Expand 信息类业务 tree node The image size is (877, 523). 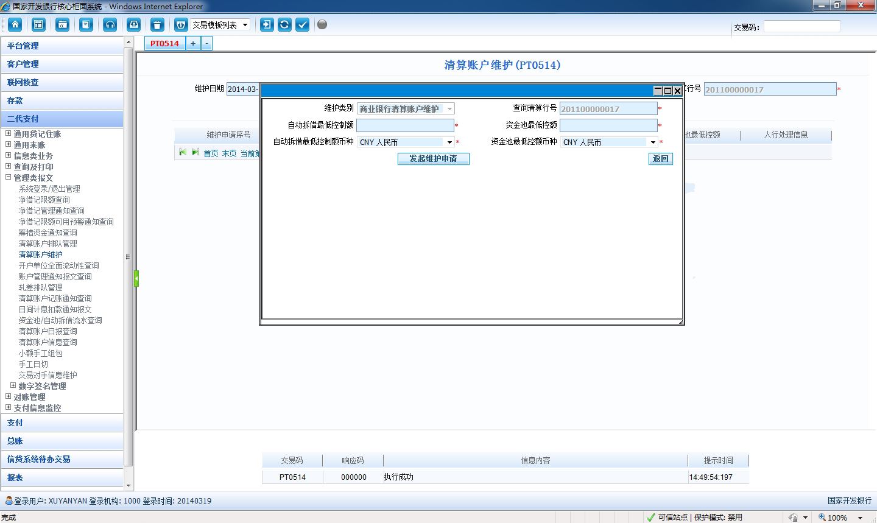pyautogui.click(x=9, y=155)
